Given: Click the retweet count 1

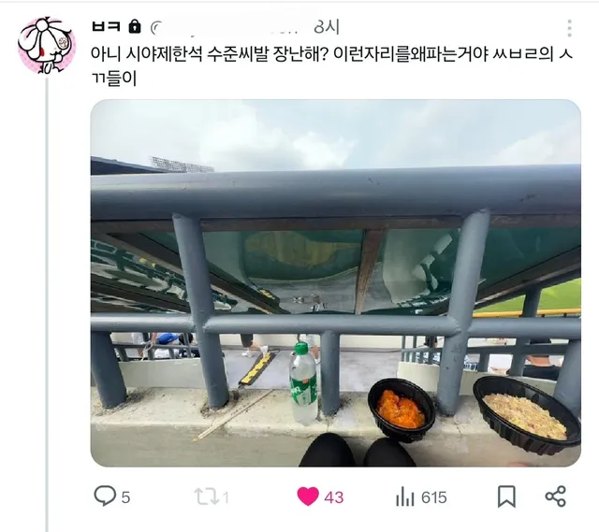Looking at the screenshot, I should [226, 497].
